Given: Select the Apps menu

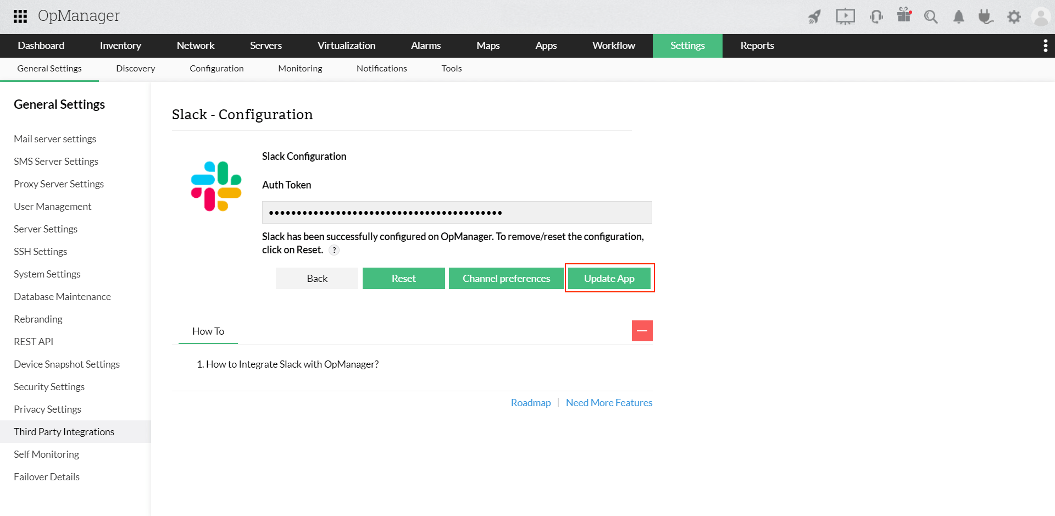Looking at the screenshot, I should (546, 46).
